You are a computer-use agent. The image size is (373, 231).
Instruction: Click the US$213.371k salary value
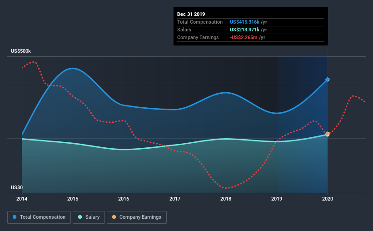(244, 30)
